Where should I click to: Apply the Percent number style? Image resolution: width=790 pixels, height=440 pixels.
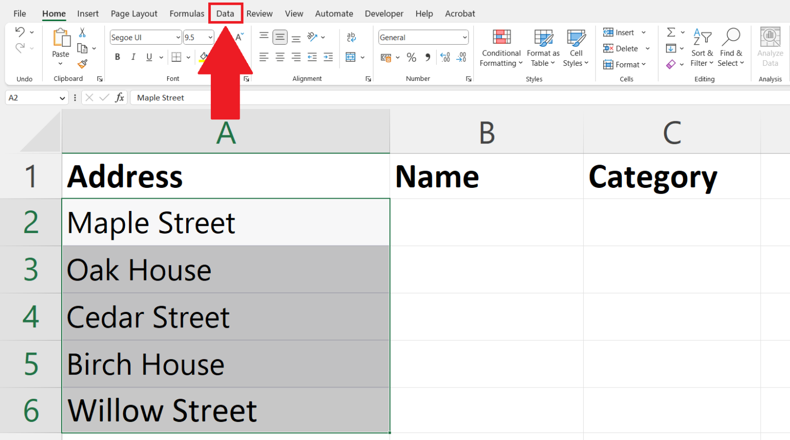(411, 57)
